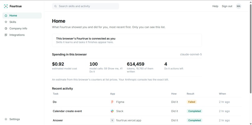Click 2 hr ago in the Slack row

point(224,111)
